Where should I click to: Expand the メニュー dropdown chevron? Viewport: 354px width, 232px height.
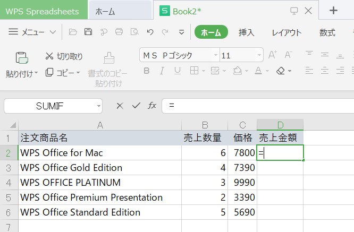tap(53, 32)
